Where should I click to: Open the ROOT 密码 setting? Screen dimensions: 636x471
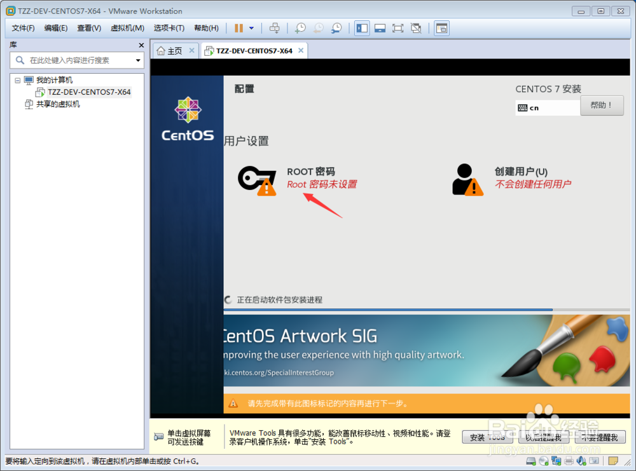point(322,178)
